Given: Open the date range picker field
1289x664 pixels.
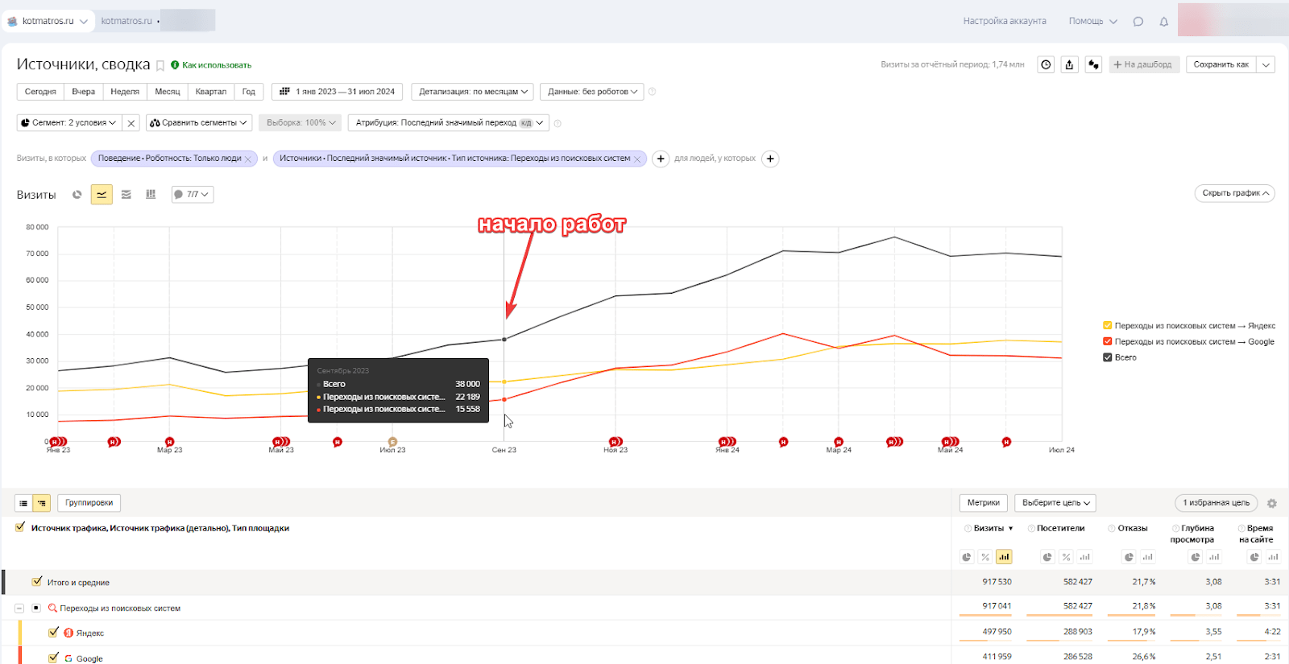Looking at the screenshot, I should (x=338, y=92).
